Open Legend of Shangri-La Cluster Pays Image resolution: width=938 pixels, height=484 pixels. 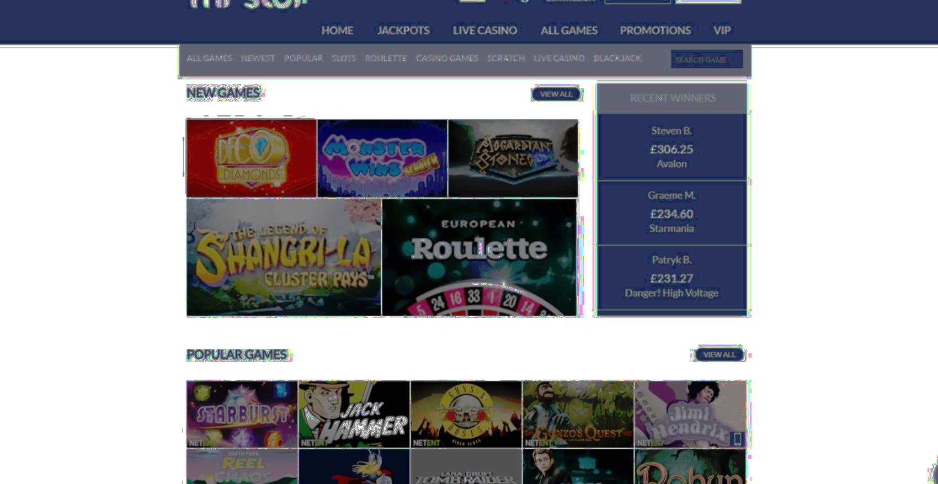(x=284, y=258)
